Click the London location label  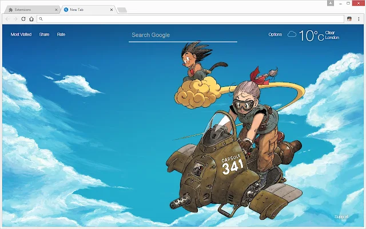point(332,38)
